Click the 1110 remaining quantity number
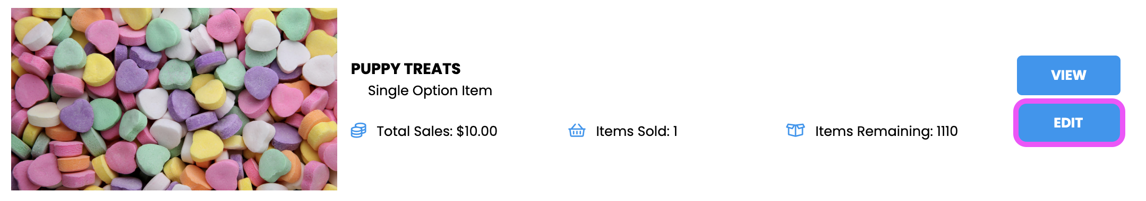Image resolution: width=1146 pixels, height=201 pixels. [947, 131]
